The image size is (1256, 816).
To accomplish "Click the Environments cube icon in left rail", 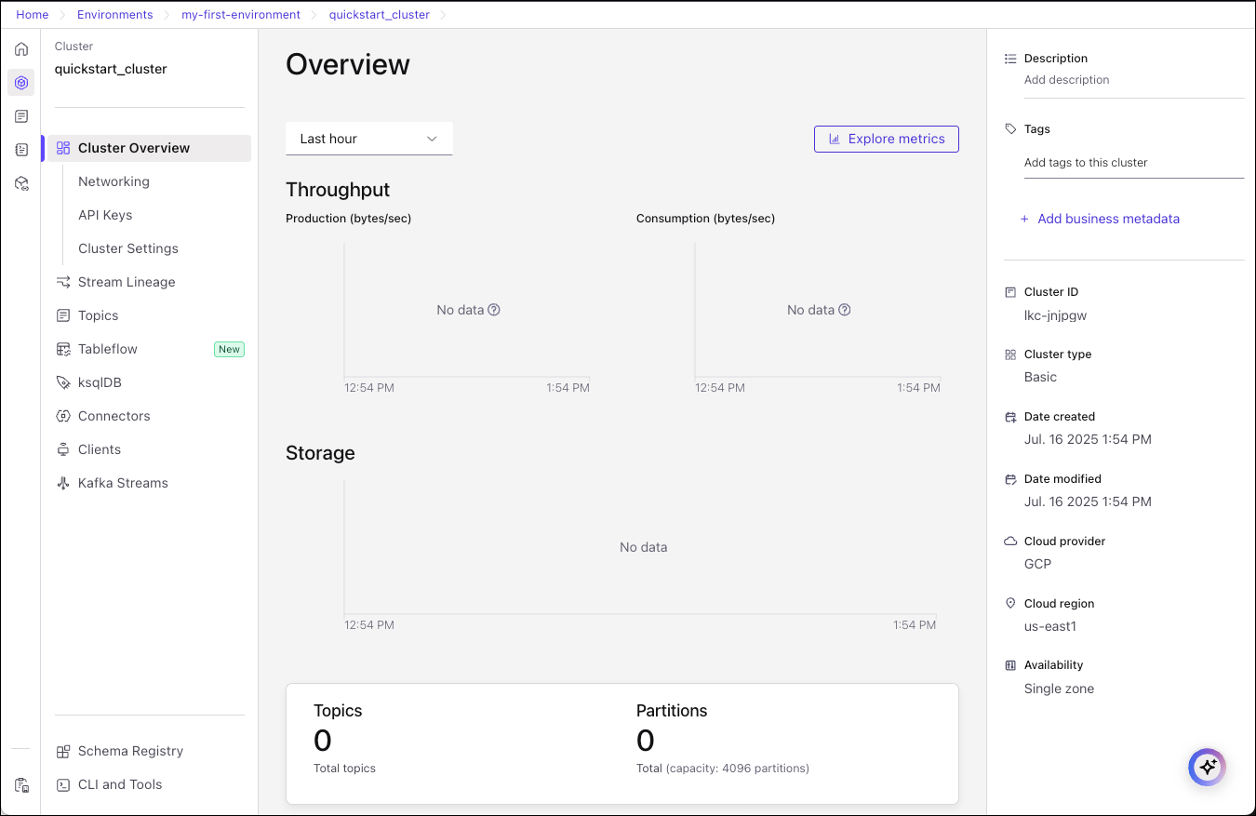I will [21, 83].
